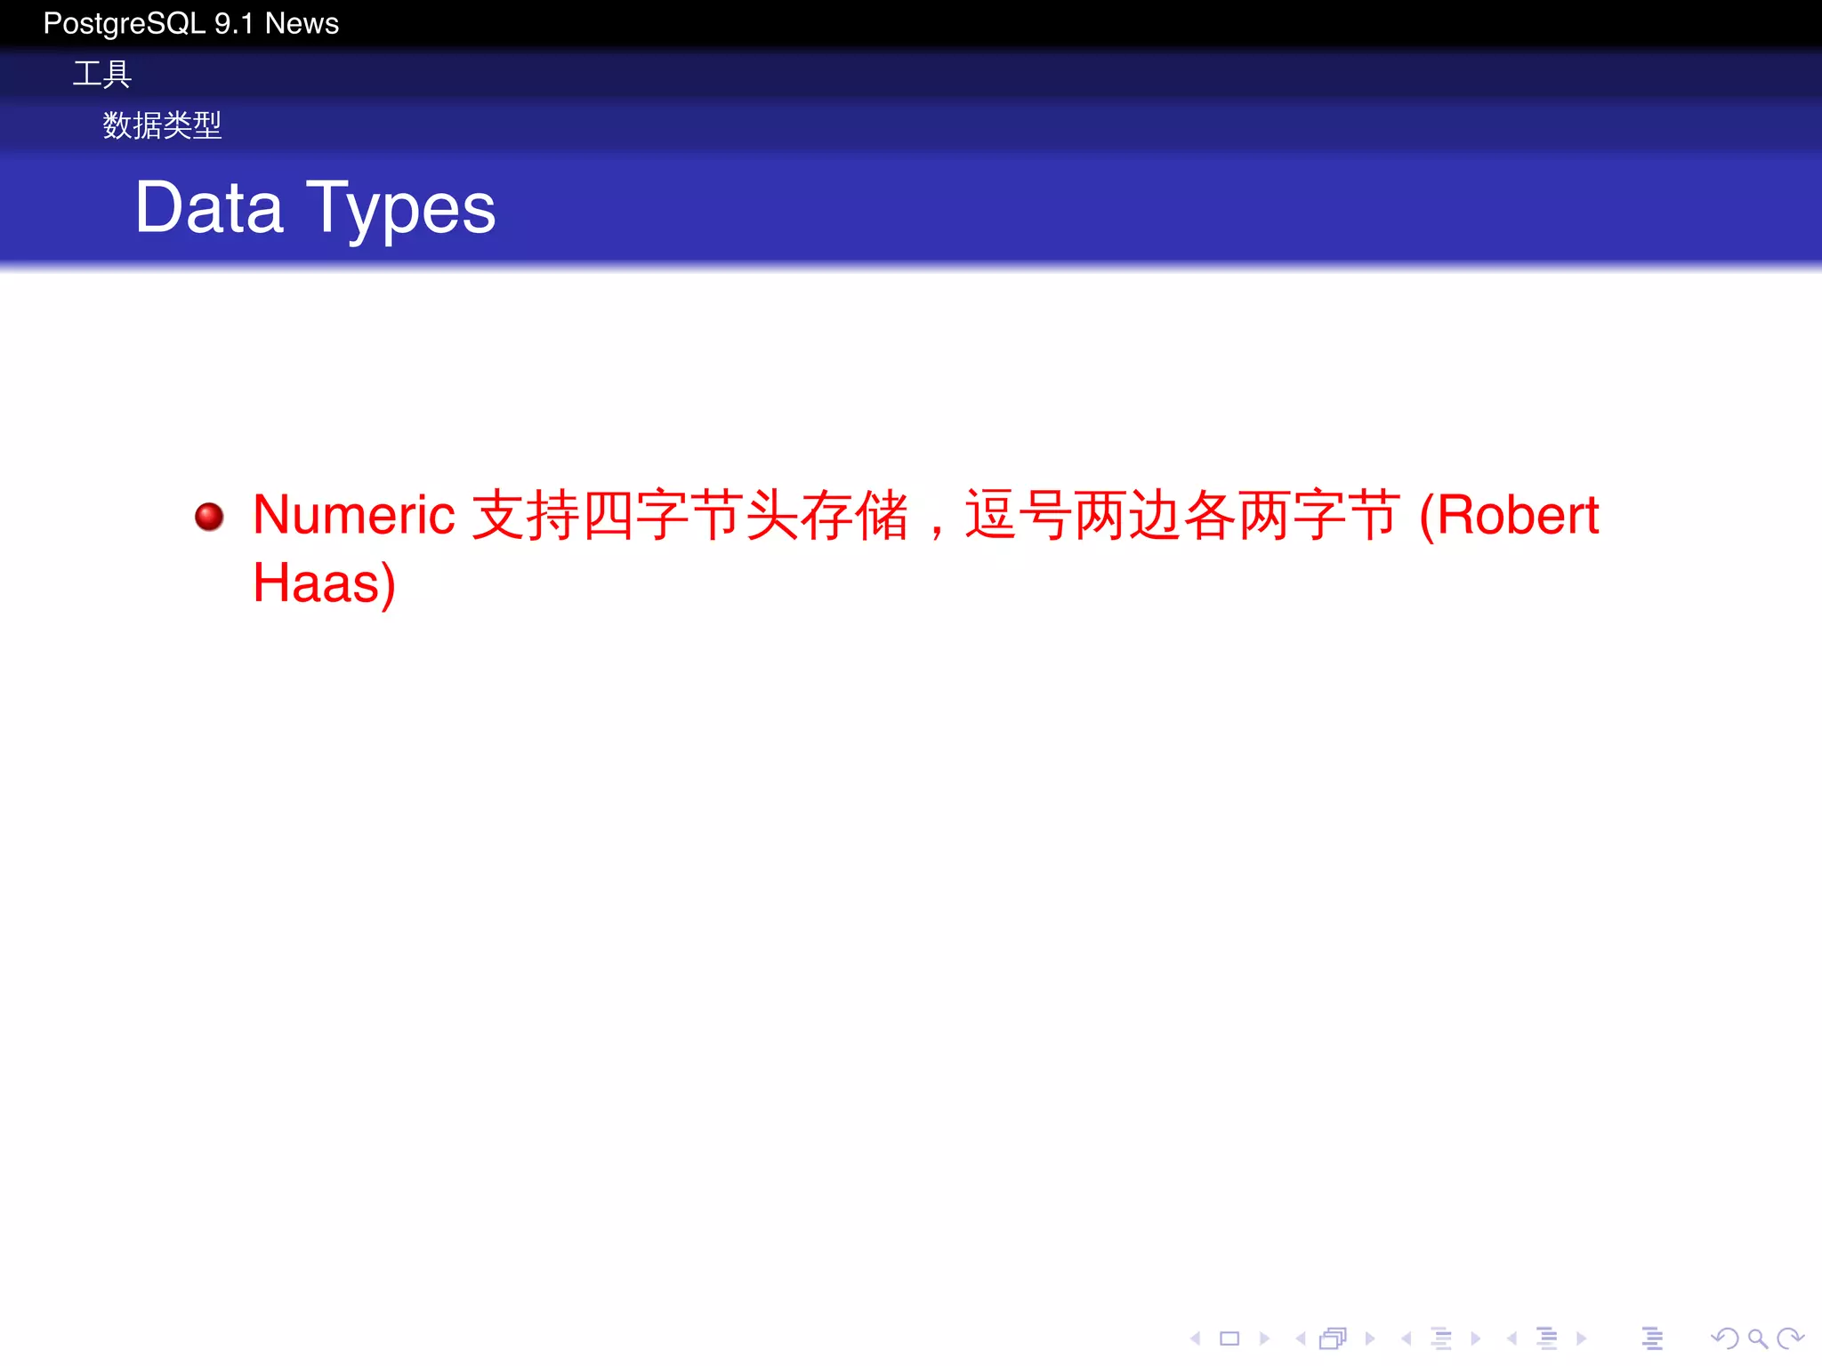
Task: Go to next slide arrow
Action: point(1264,1338)
